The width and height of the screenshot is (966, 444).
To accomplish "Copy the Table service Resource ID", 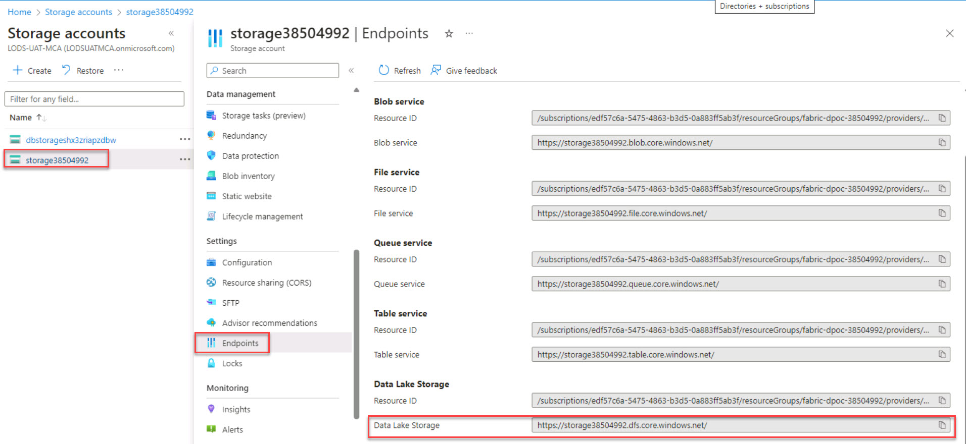I will (942, 330).
